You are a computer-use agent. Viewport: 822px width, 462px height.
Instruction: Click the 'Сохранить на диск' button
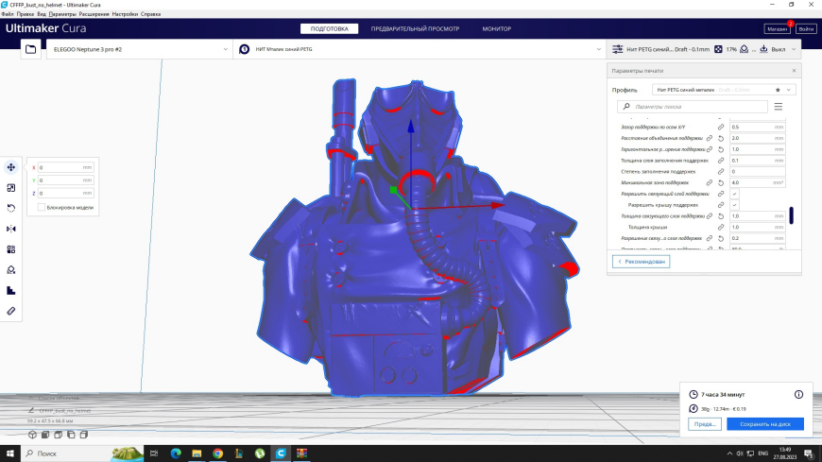coord(765,424)
